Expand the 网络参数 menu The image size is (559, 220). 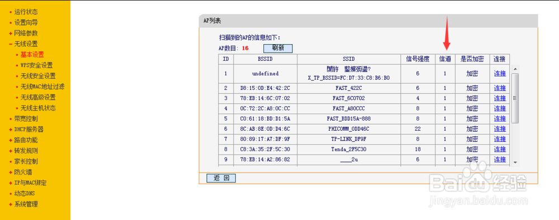(26, 34)
